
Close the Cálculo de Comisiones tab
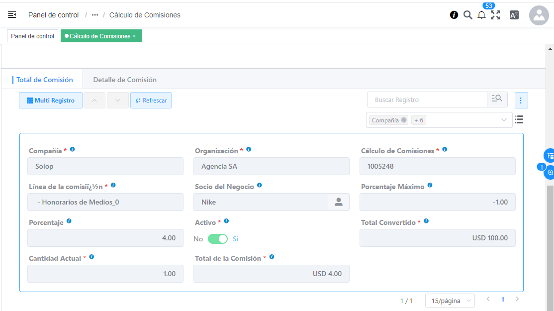tap(134, 36)
